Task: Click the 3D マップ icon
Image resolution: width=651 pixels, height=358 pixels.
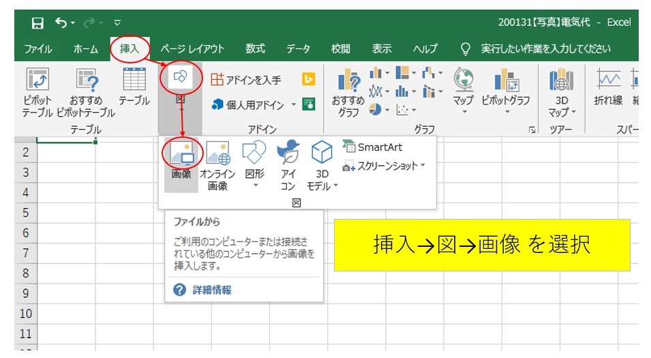Action: [561, 80]
